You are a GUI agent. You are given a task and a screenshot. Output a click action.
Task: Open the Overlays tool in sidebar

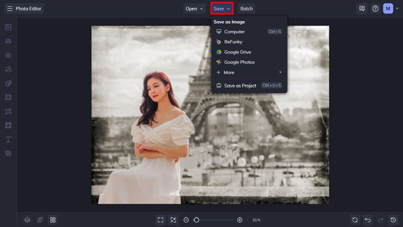tap(8, 125)
